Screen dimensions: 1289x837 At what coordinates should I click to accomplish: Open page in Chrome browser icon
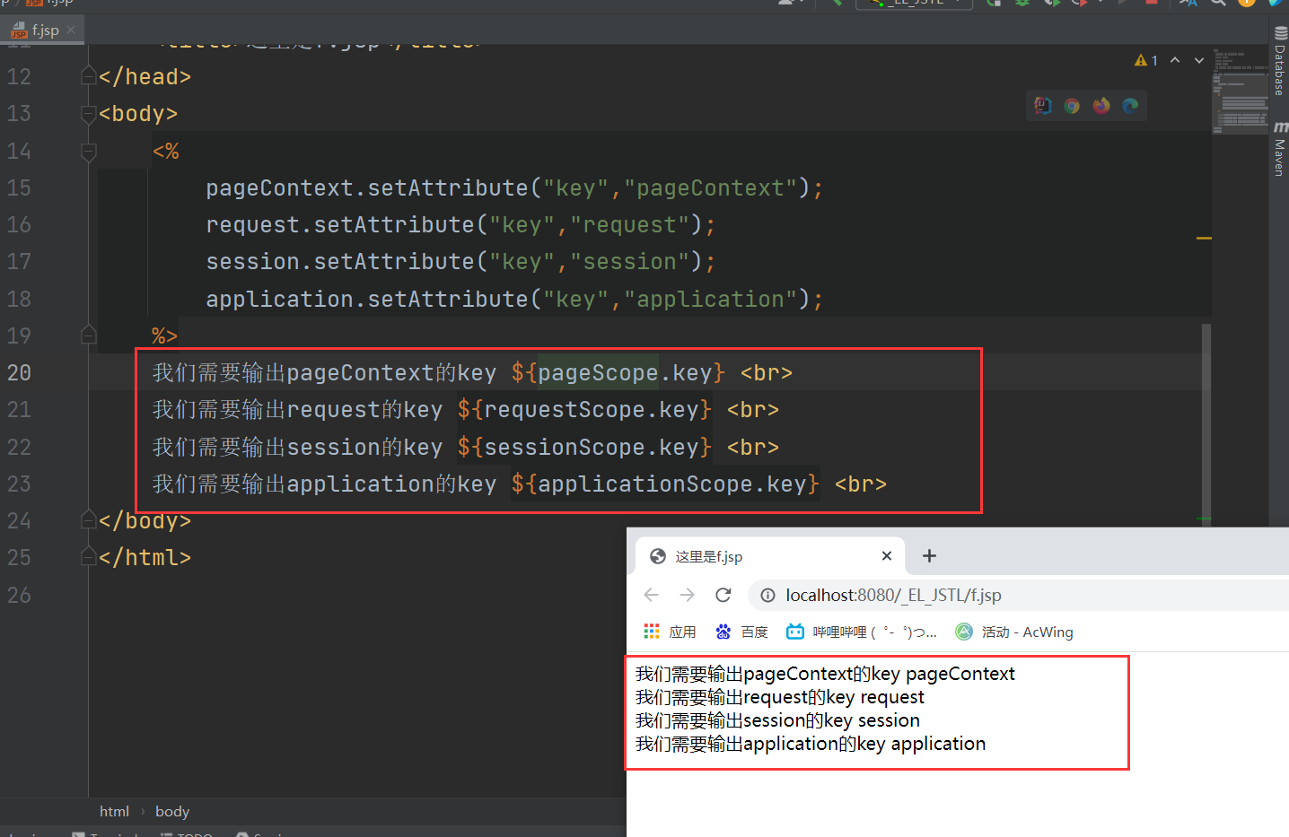pyautogui.click(x=1072, y=106)
